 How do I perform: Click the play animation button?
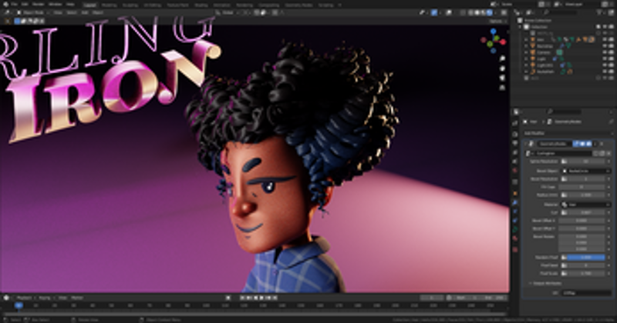(x=262, y=298)
